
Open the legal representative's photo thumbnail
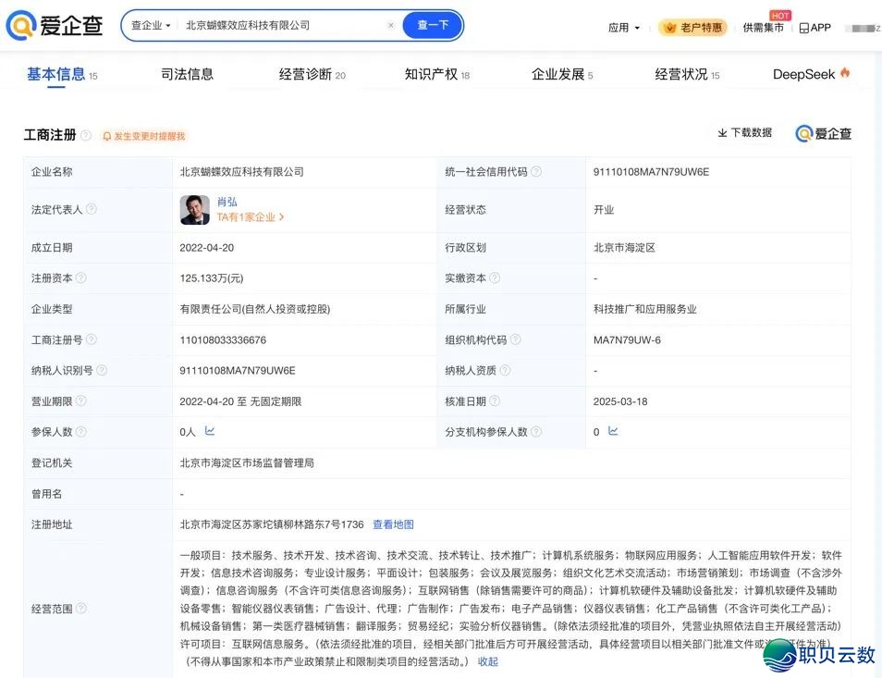(x=195, y=210)
